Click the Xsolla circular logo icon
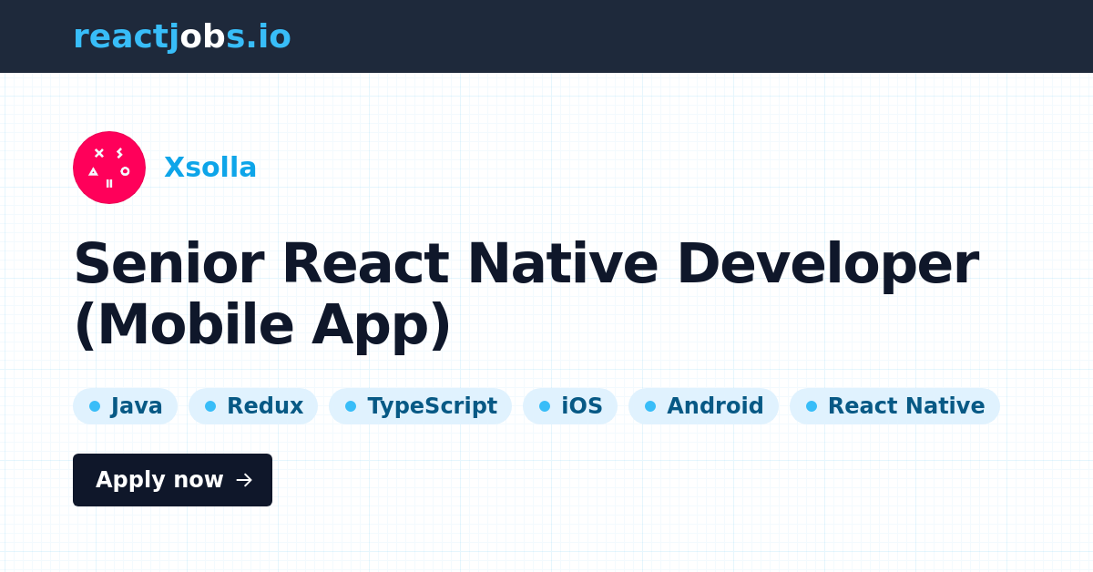Screen dimensions: 1093x572 (109, 168)
